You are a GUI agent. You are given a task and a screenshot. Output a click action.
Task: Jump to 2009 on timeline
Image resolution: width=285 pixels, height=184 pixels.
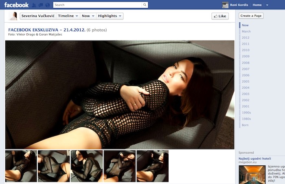(246, 56)
